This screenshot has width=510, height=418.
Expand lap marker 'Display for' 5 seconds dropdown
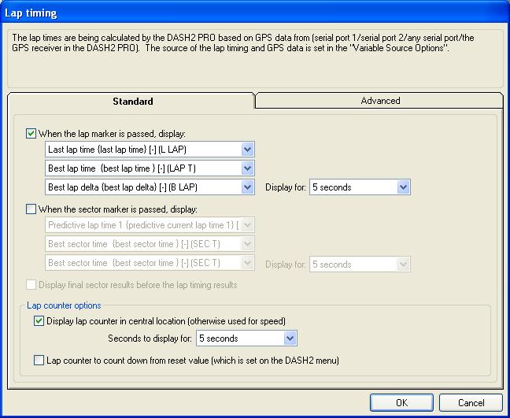point(403,187)
